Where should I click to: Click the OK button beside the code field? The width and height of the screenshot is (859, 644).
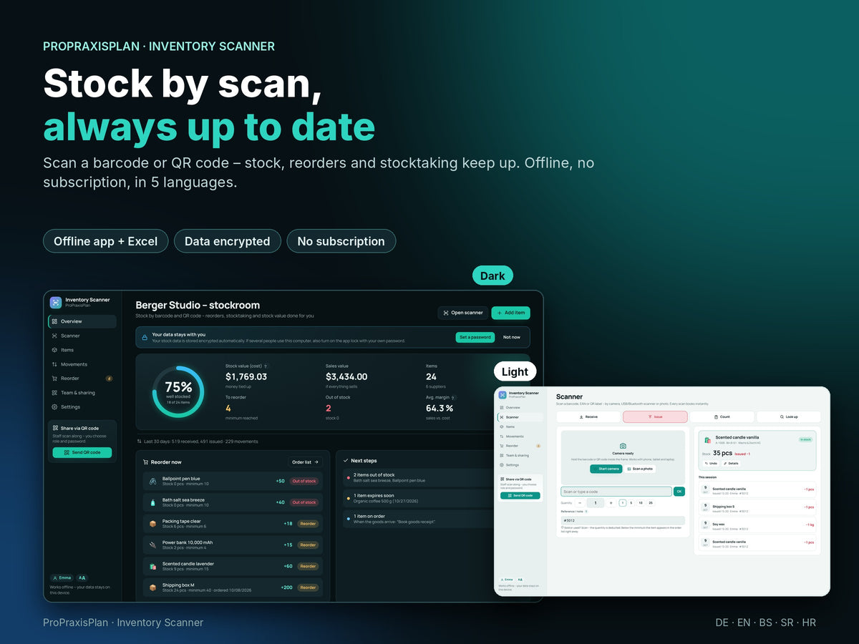click(x=679, y=492)
